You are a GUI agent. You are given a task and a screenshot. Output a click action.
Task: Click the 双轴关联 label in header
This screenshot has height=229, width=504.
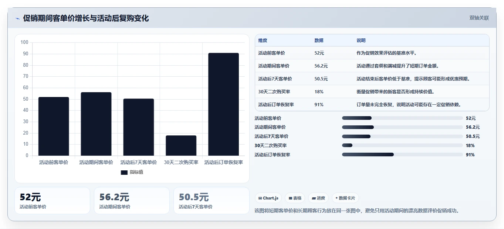tap(479, 18)
